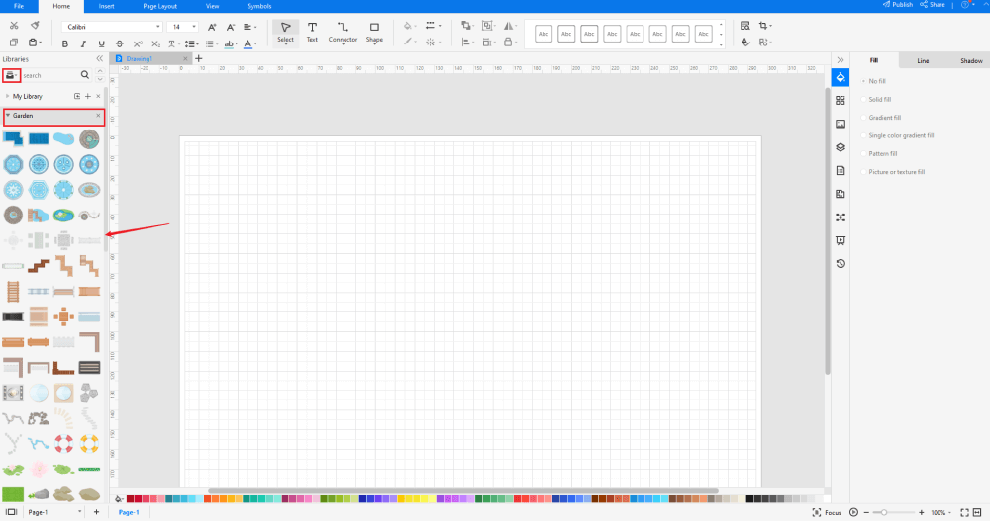Toggle bold formatting
Screen dimensions: 990x521
pos(65,44)
